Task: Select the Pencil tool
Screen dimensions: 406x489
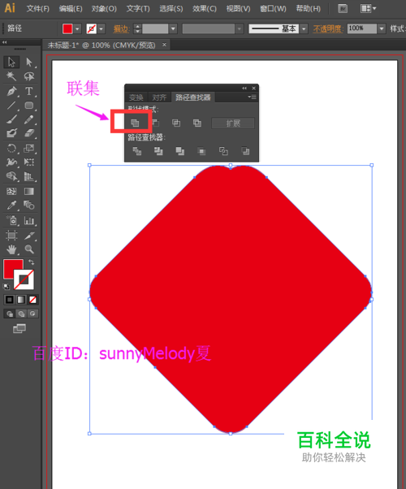Action: (29, 119)
